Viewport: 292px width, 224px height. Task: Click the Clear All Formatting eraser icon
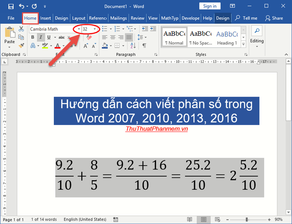click(89, 37)
